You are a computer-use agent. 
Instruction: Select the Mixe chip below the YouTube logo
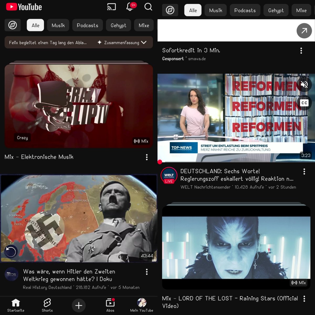144,25
